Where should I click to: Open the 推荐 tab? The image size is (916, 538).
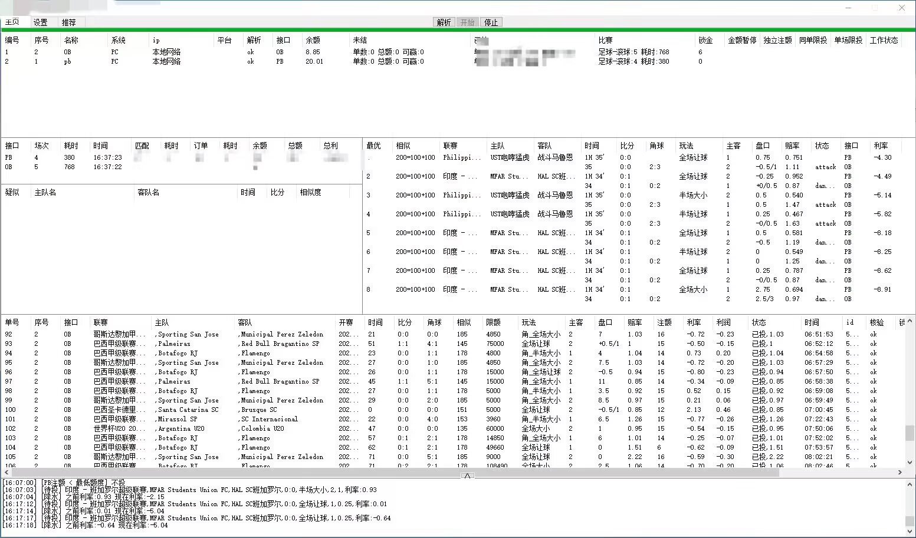[69, 22]
